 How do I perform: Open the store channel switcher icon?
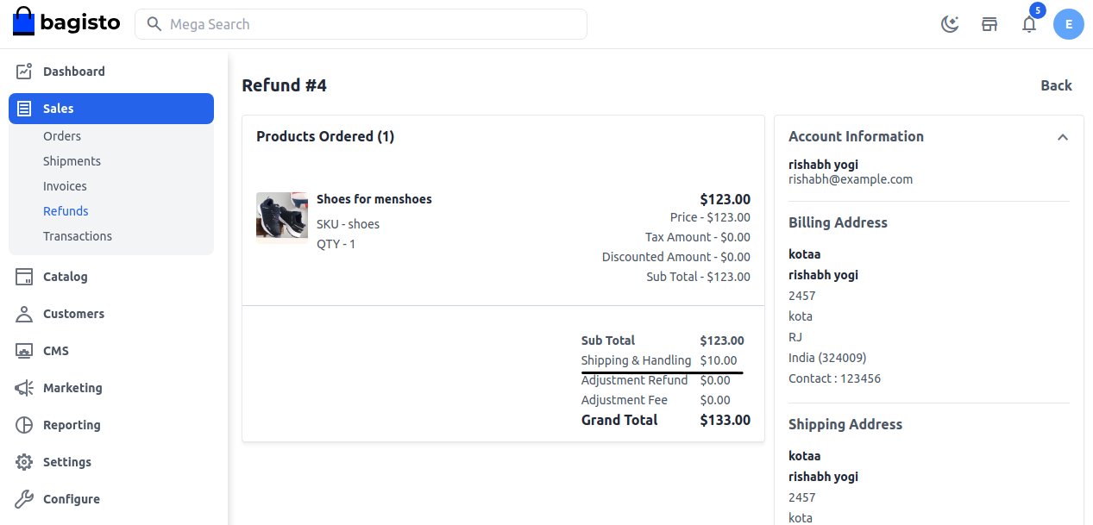point(989,24)
